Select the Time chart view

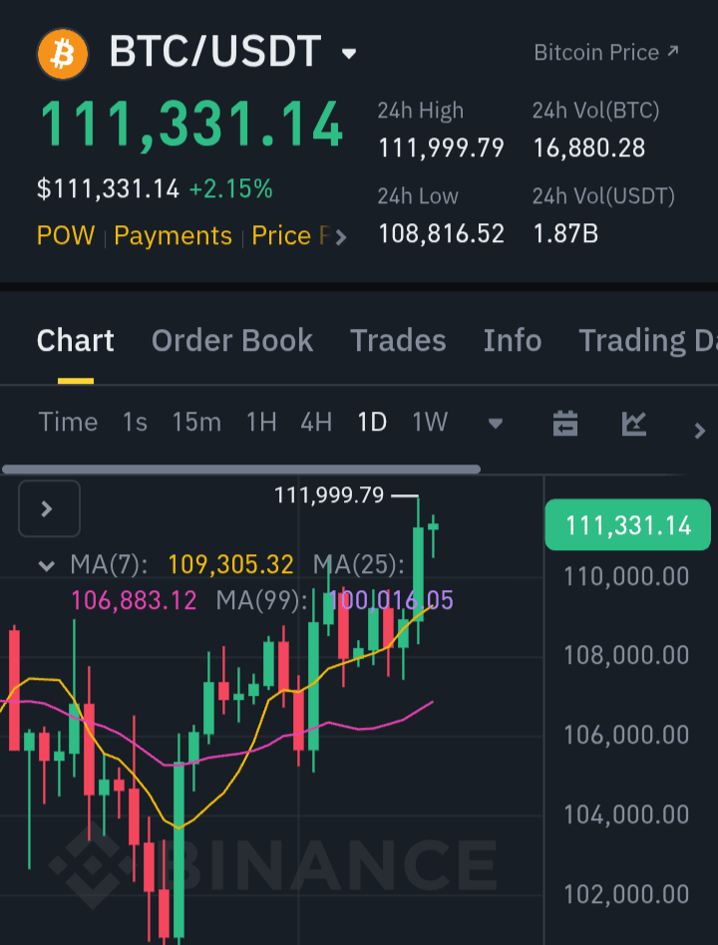click(x=68, y=422)
